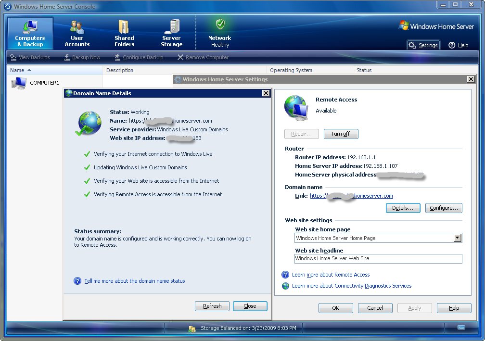The width and height of the screenshot is (485, 341).
Task: Open Learn more about Remote Access link
Action: coord(331,275)
